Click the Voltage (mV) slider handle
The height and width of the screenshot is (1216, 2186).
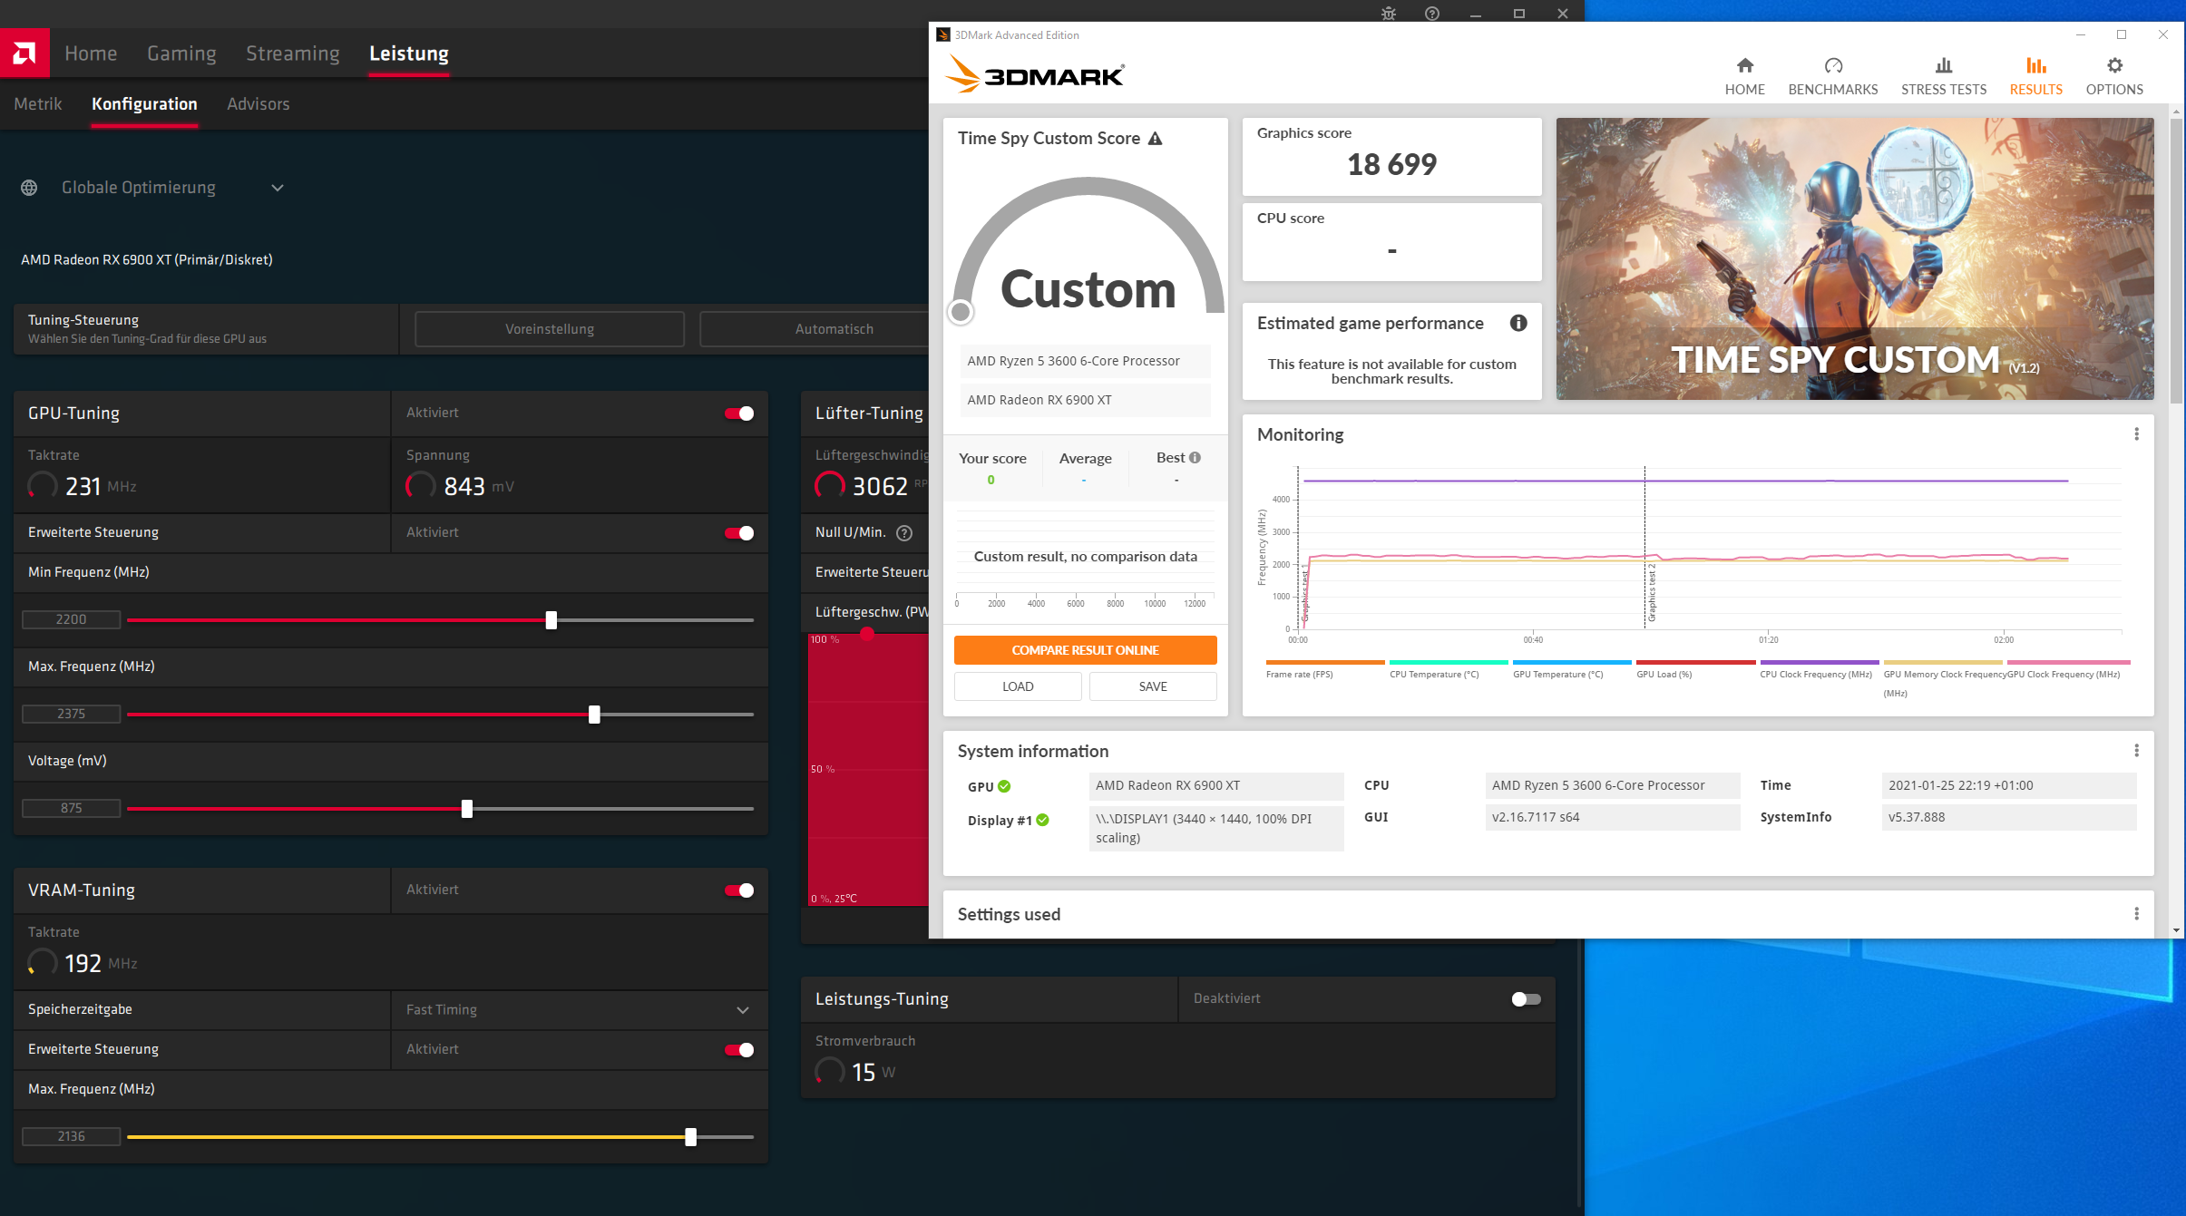tap(467, 809)
